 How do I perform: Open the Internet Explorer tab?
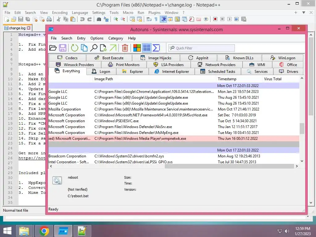coord(172,72)
